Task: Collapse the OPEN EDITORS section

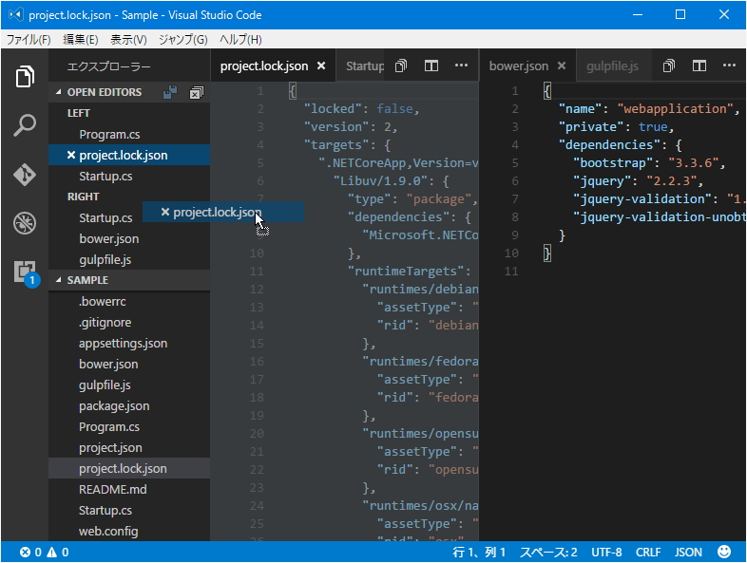Action: tap(59, 92)
